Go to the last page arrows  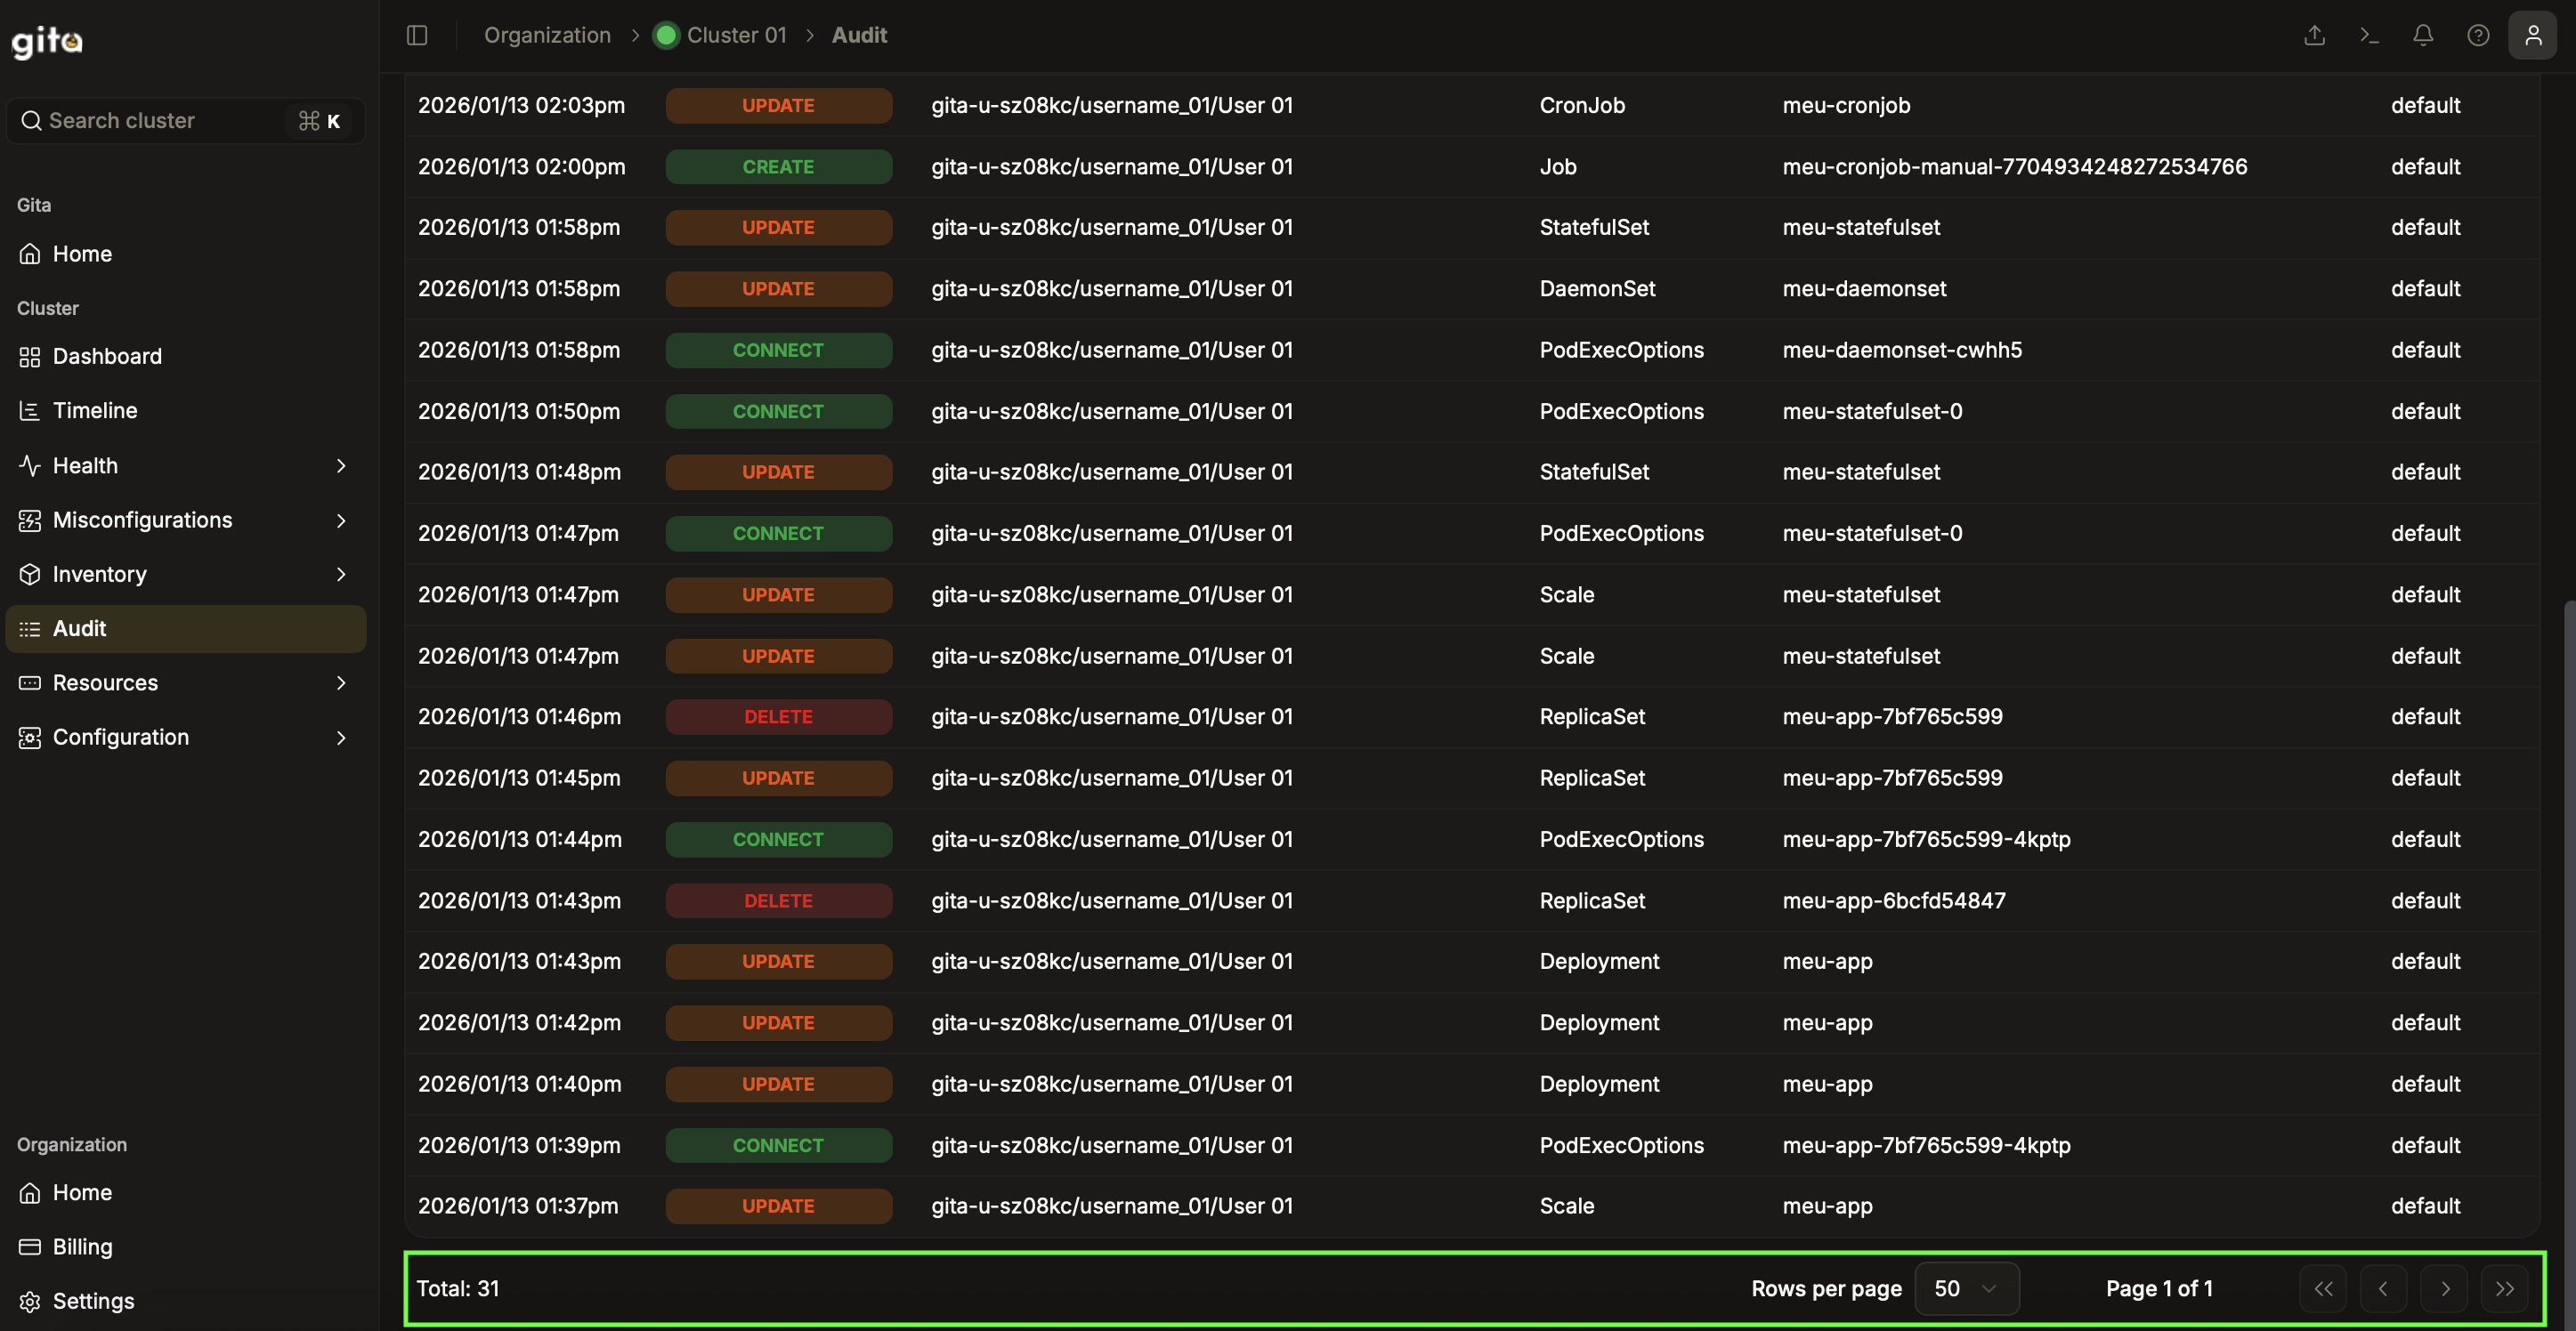[2504, 1288]
